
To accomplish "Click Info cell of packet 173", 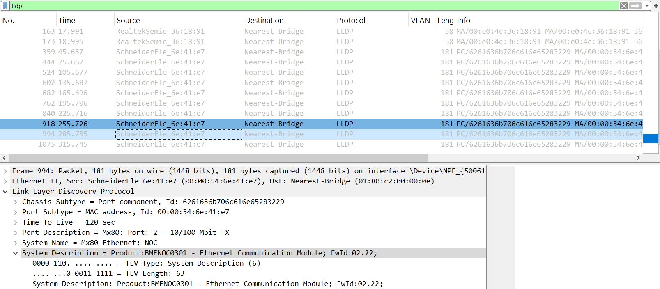I will (x=549, y=41).
